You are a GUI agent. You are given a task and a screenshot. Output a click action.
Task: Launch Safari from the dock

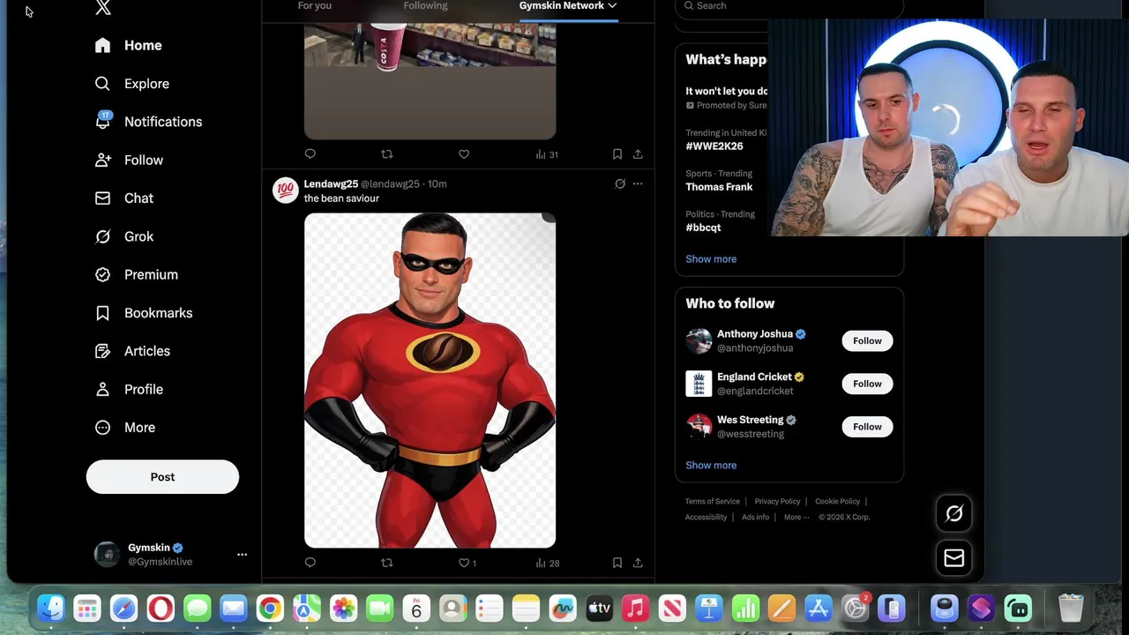coord(124,609)
